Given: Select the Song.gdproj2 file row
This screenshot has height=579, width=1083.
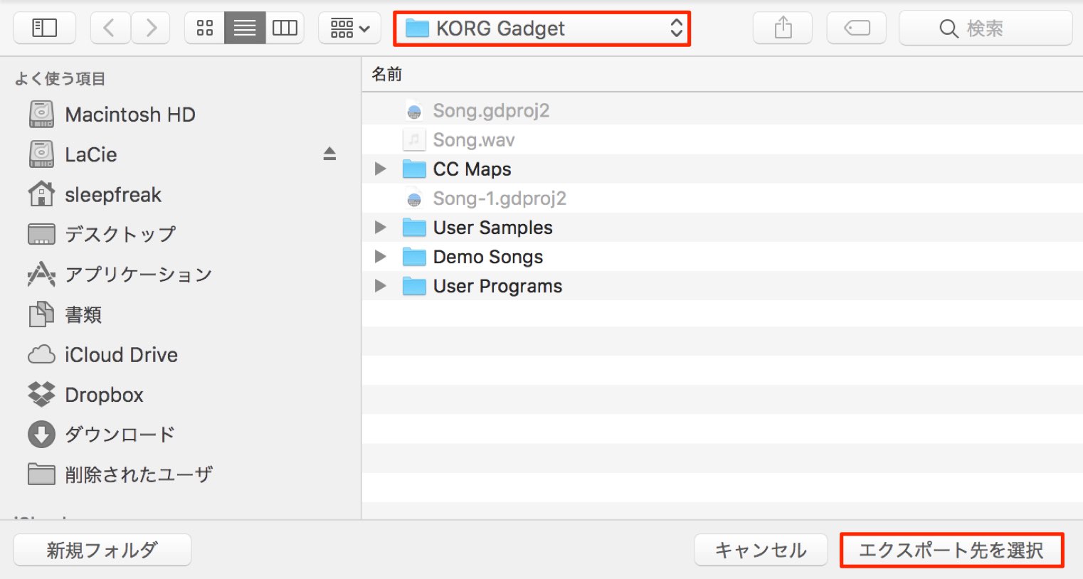Looking at the screenshot, I should tap(722, 110).
